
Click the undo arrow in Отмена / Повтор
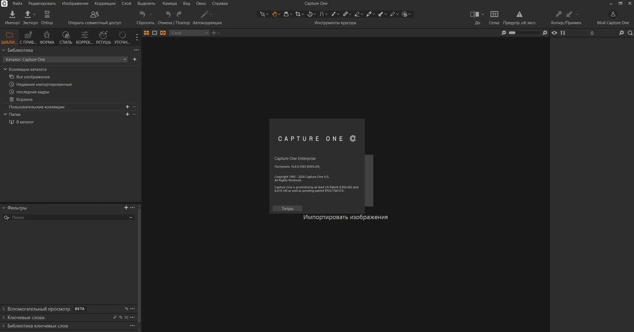[x=168, y=14]
